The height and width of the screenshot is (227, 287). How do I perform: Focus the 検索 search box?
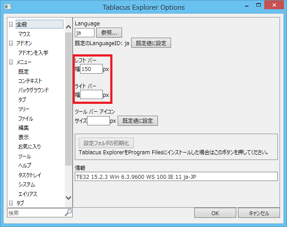click(x=36, y=213)
